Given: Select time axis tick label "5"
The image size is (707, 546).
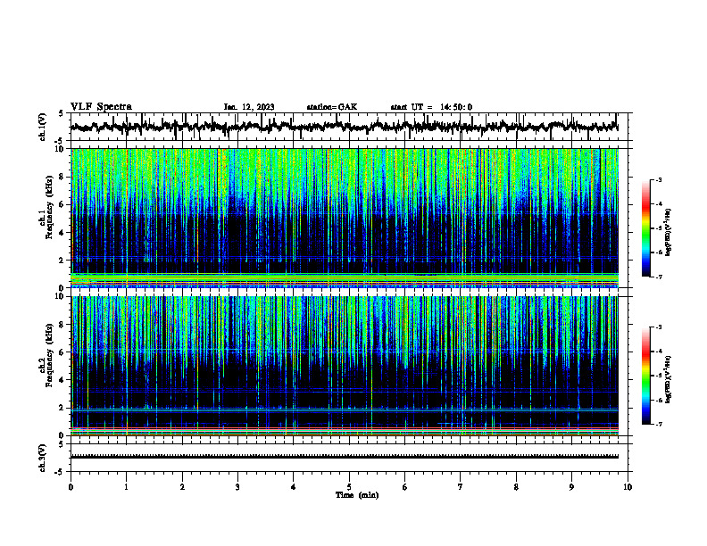Looking at the screenshot, I should click(349, 487).
